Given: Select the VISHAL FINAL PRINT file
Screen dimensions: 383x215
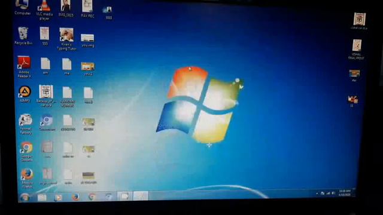Looking at the screenshot, I should pos(357,50).
